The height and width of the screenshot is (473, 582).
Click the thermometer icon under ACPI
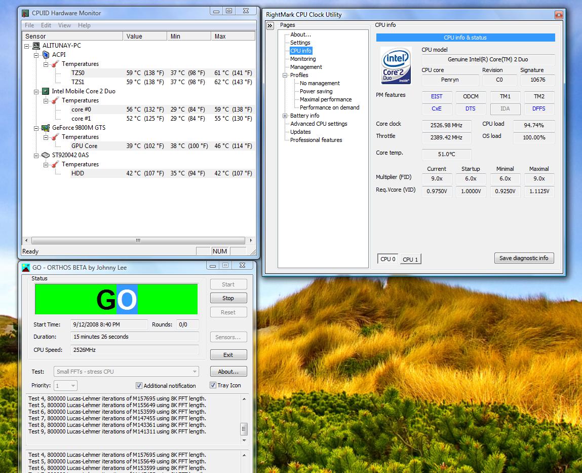(55, 64)
